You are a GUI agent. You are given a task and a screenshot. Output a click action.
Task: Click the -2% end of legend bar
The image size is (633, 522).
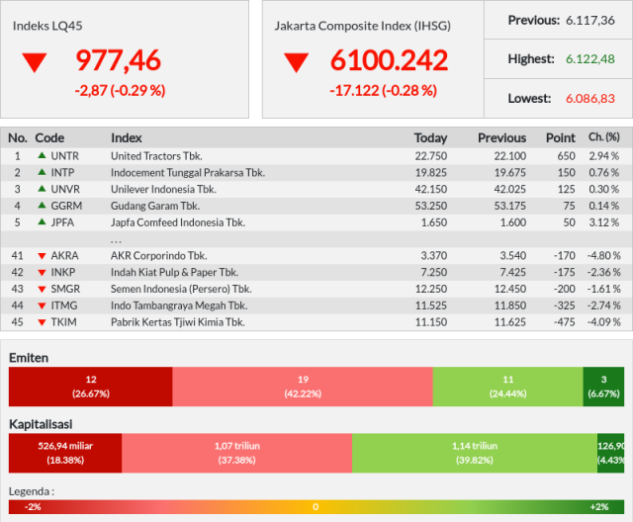tap(33, 506)
